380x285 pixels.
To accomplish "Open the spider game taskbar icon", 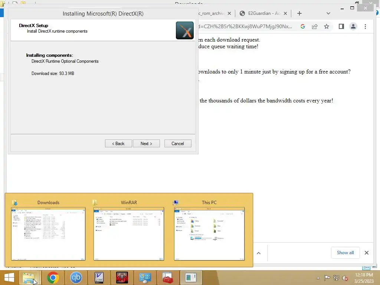I will [x=122, y=278].
